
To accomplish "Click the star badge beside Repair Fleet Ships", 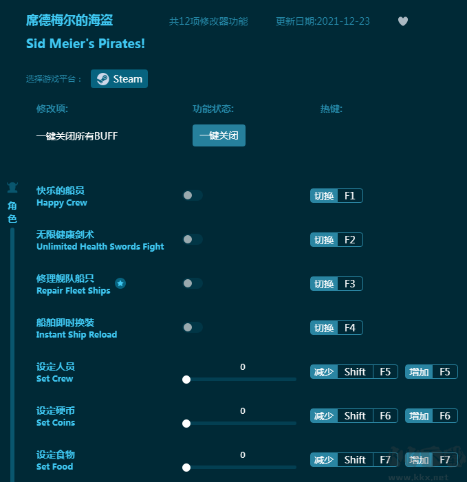I will click(120, 283).
